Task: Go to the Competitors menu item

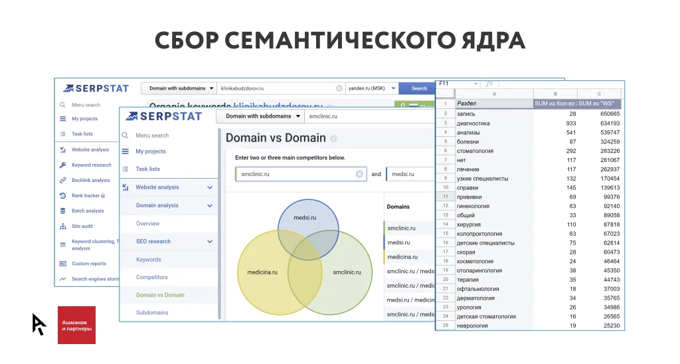Action: coord(152,277)
